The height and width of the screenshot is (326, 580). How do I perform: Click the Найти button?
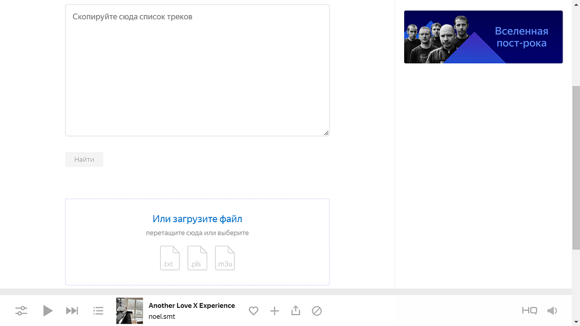click(85, 159)
